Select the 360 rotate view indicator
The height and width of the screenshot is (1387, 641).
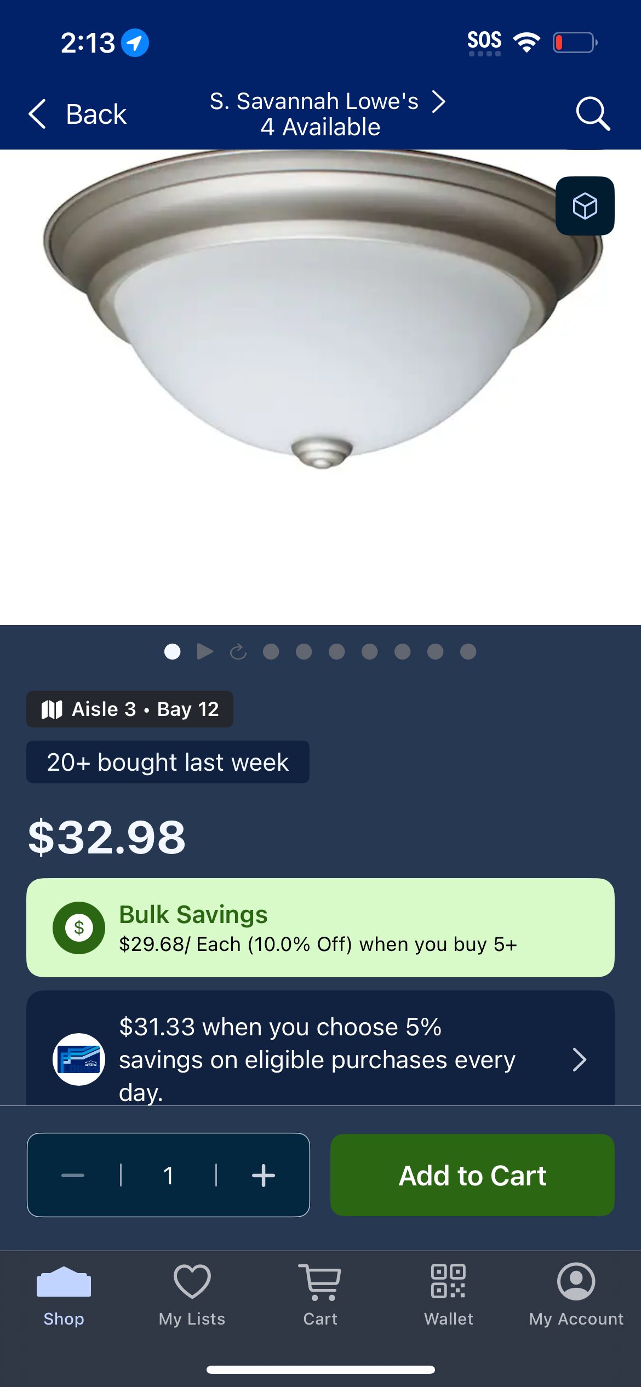point(238,651)
